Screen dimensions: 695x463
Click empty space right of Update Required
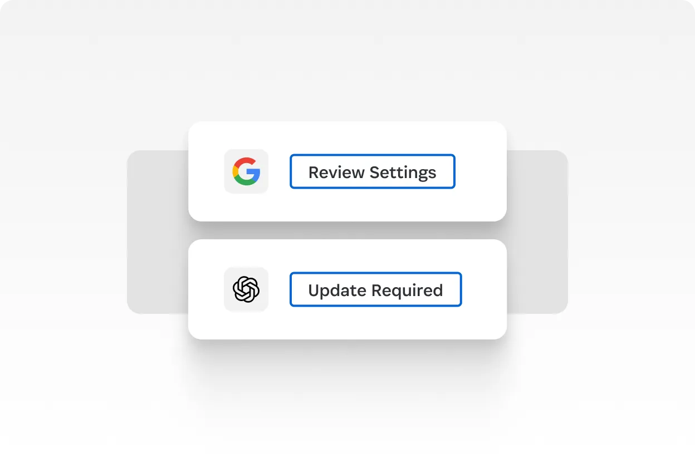[484, 289]
